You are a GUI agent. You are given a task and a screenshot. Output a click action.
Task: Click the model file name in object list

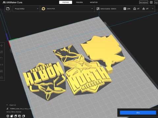(x=21, y=109)
